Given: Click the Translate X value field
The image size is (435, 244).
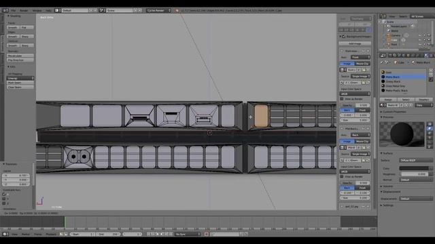Looking at the screenshot, I should [x=16, y=176].
